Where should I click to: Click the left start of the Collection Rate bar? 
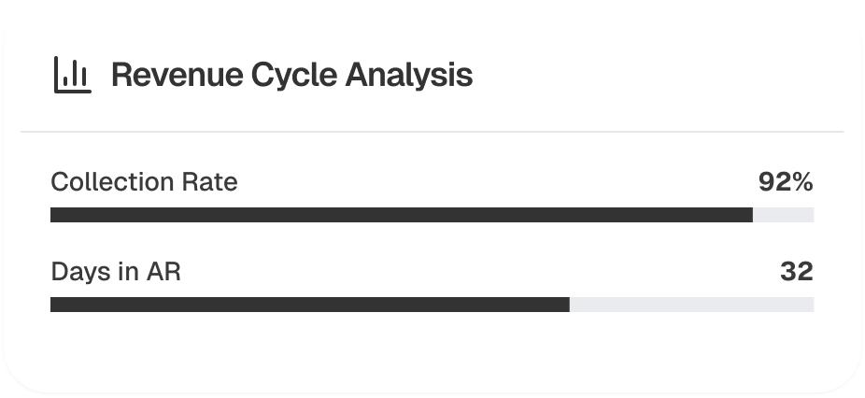53,215
